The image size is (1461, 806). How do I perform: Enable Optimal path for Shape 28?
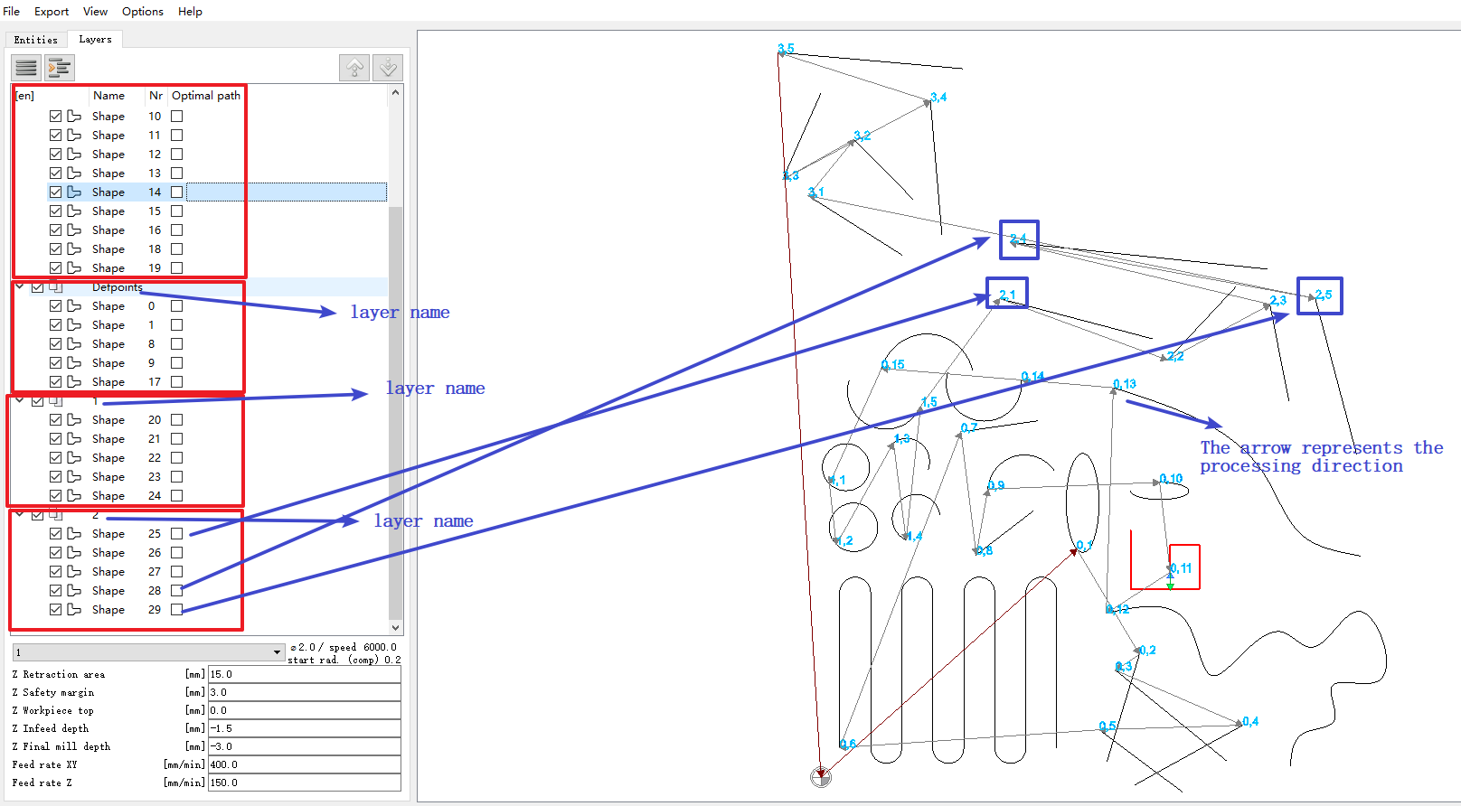coord(177,591)
